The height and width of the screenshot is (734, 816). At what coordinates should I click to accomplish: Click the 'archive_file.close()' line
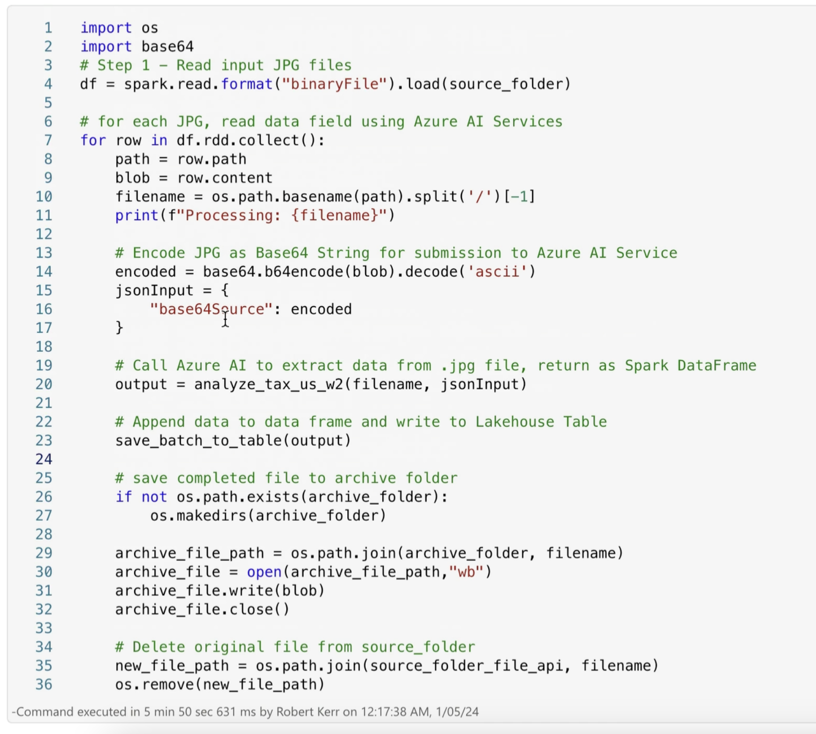[202, 610]
